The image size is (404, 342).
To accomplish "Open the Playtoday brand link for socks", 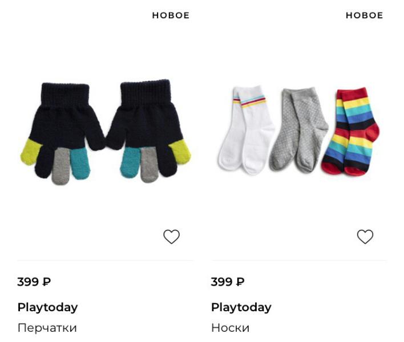I will click(241, 308).
